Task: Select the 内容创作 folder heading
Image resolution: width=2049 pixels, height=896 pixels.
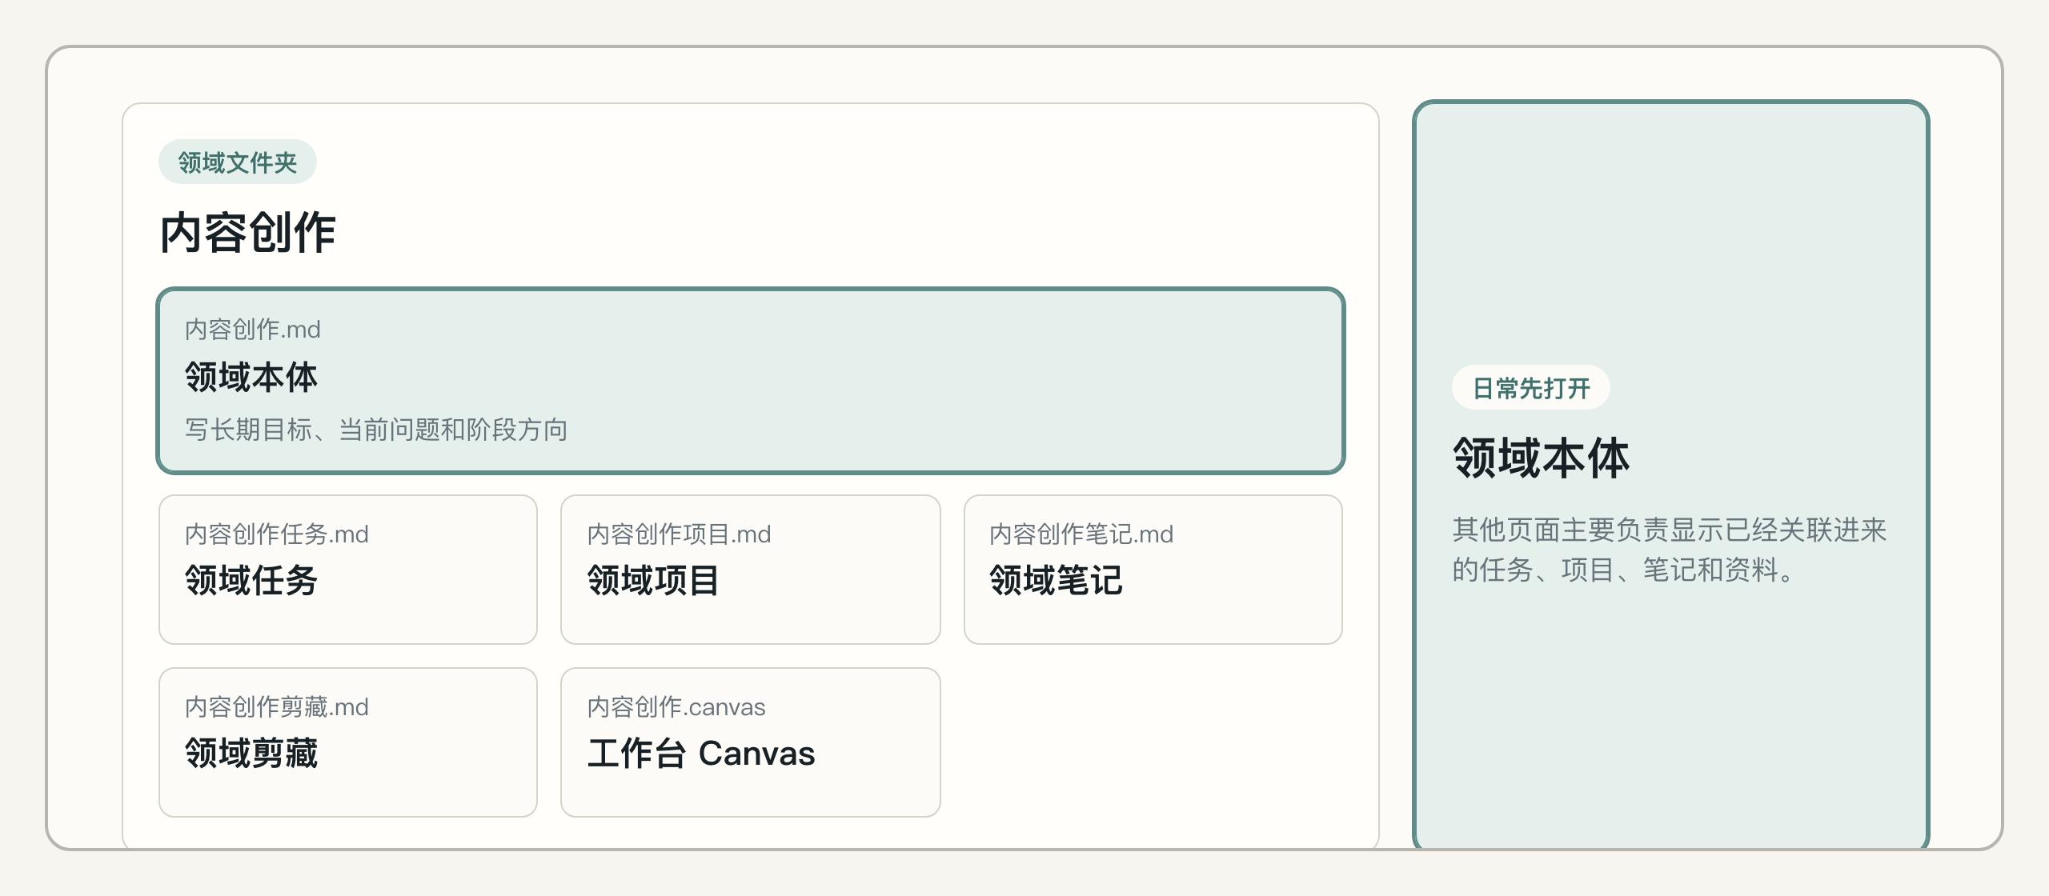Action: click(248, 234)
